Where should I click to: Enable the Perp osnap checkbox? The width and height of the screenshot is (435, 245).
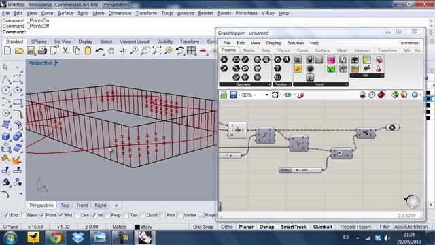tap(107, 215)
